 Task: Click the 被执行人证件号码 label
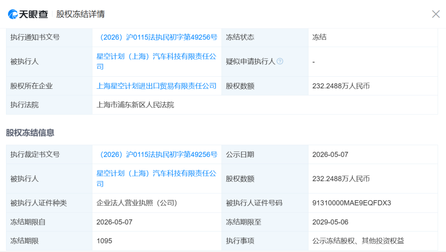254,203
